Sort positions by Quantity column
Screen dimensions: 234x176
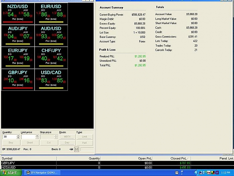[78, 158]
